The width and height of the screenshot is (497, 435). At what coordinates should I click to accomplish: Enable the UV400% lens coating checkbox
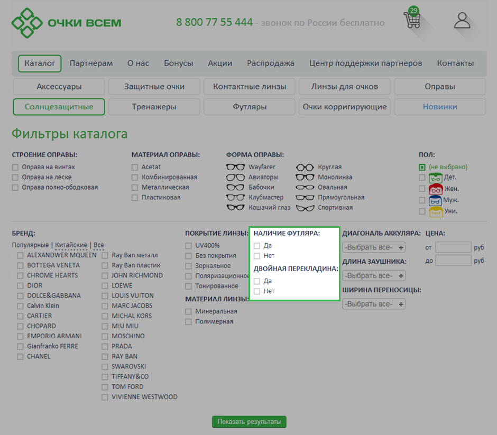(189, 246)
